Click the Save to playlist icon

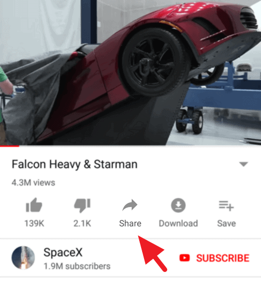[226, 206]
